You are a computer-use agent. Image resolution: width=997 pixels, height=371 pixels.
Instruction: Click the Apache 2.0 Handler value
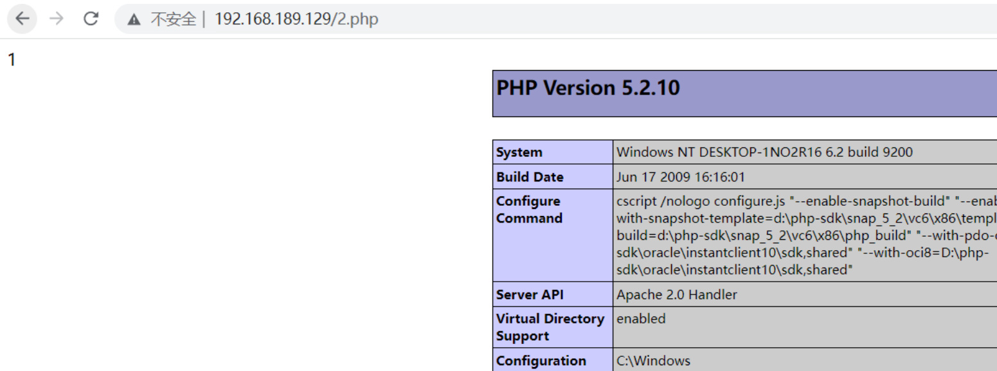tap(676, 294)
